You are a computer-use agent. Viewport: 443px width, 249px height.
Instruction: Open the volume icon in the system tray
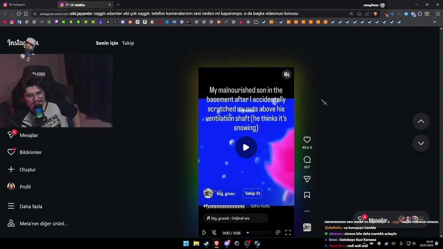[414, 243]
